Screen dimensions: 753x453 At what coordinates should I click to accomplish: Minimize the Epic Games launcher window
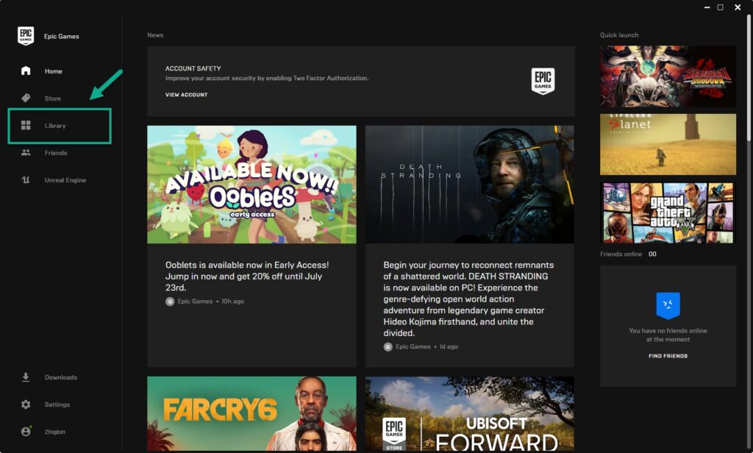tap(707, 7)
